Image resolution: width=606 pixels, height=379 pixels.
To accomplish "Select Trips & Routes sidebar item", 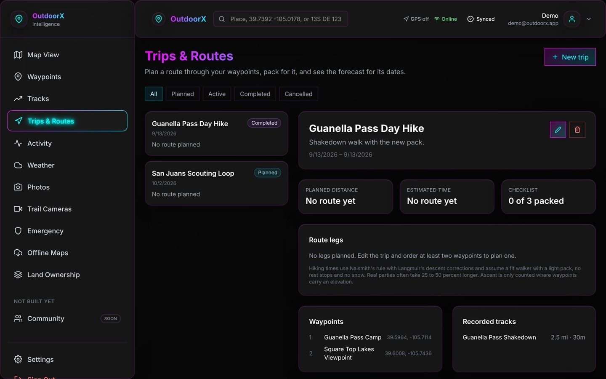I will click(67, 121).
